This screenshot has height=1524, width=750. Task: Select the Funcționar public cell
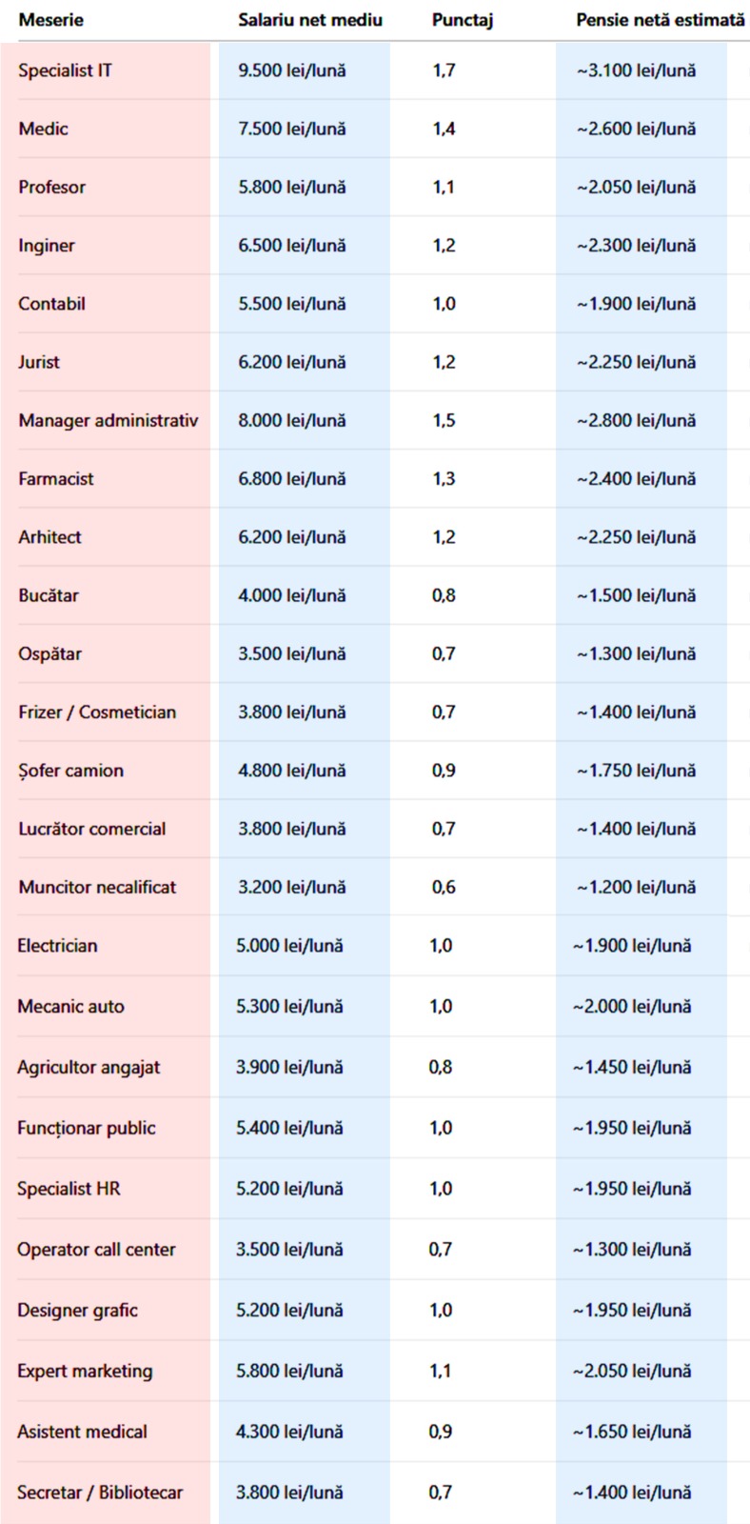coord(86,1129)
